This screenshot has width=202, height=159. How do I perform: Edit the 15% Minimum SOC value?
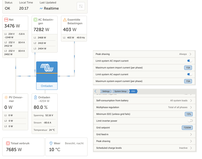[x=189, y=114]
